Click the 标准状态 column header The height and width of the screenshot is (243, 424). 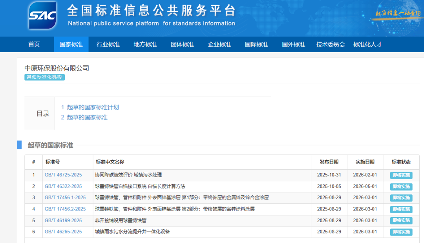[401, 162]
